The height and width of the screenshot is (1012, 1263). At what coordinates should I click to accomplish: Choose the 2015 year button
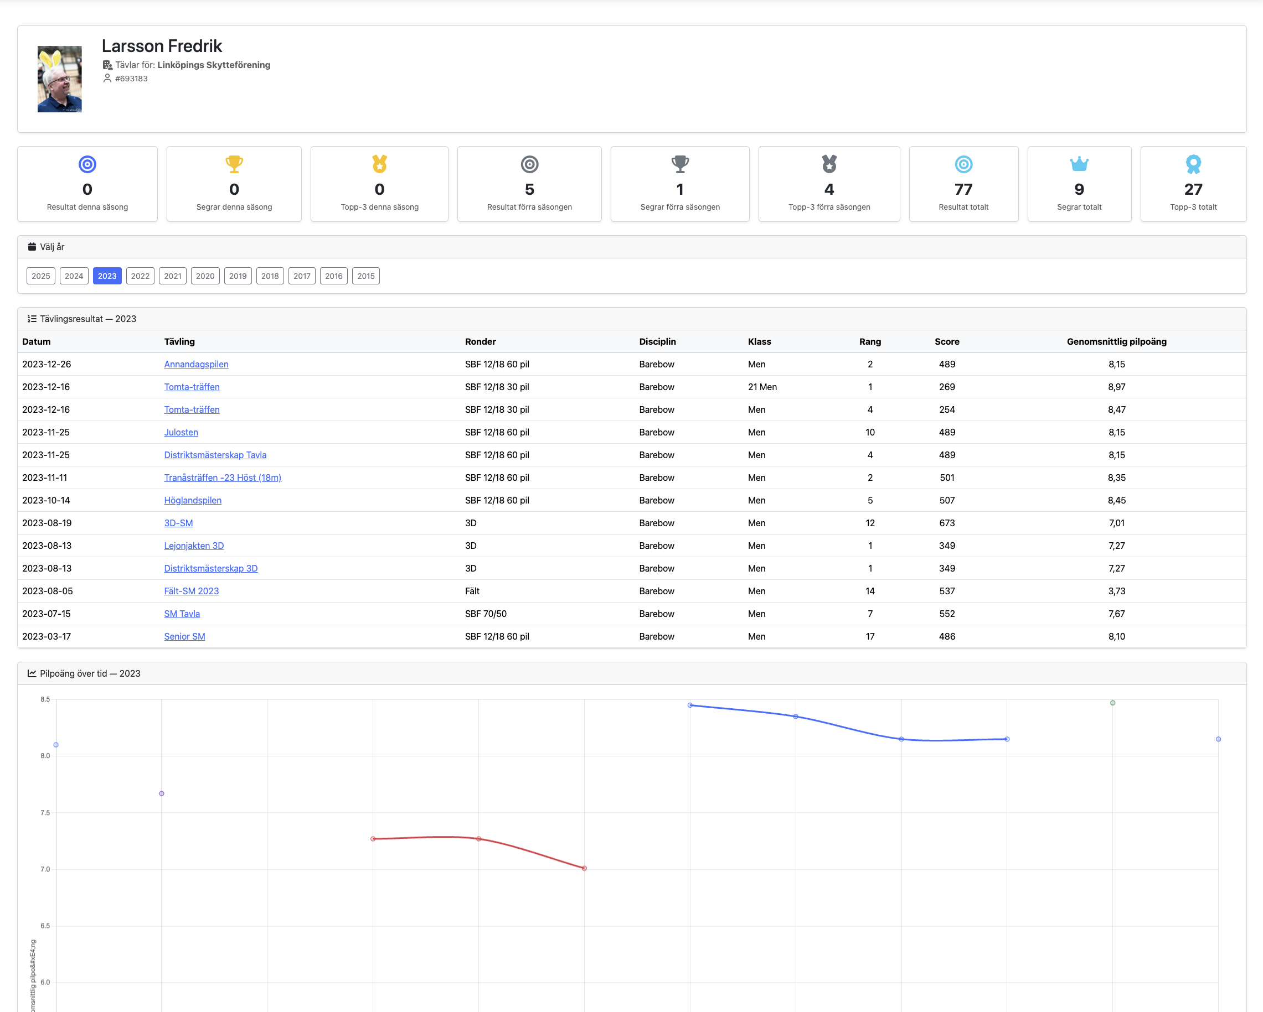365,276
